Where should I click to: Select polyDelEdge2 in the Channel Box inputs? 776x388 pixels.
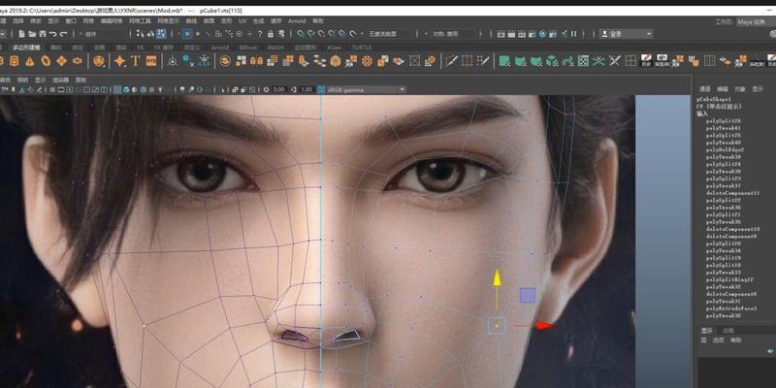725,149
